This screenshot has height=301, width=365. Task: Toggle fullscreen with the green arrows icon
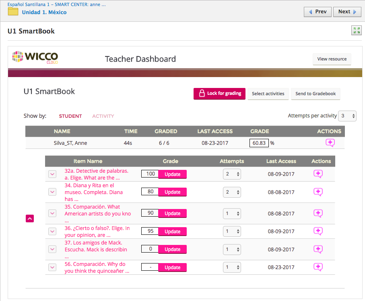pyautogui.click(x=357, y=30)
